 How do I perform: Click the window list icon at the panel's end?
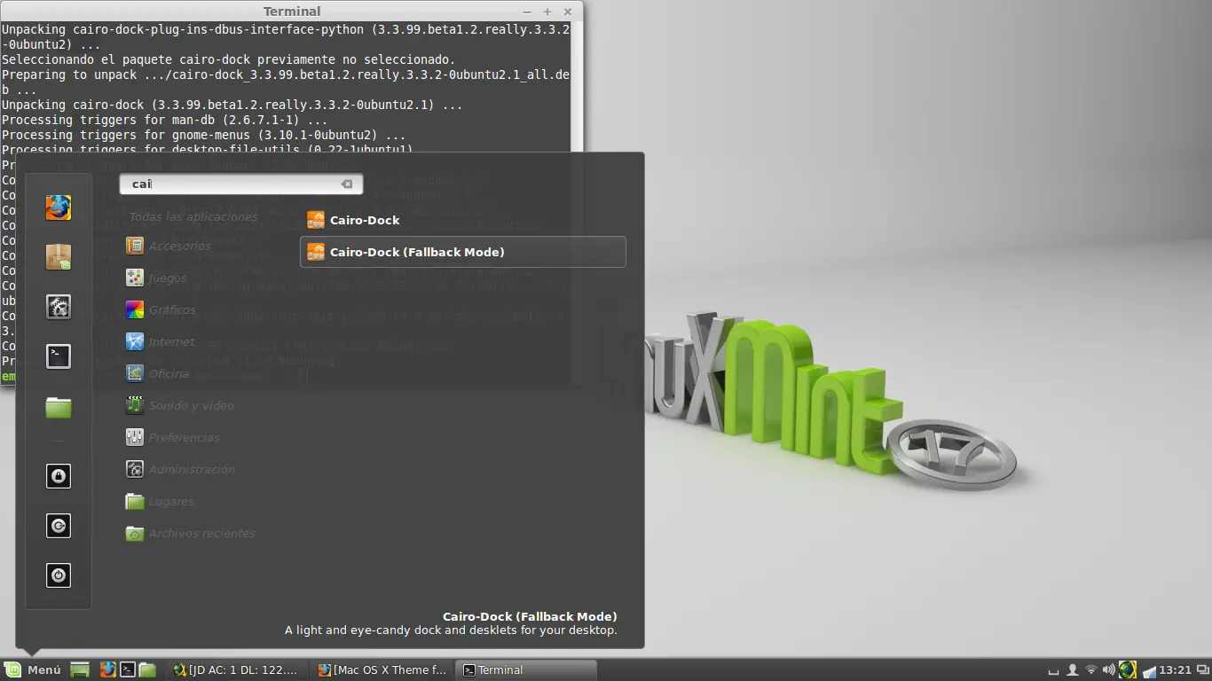tap(1202, 669)
